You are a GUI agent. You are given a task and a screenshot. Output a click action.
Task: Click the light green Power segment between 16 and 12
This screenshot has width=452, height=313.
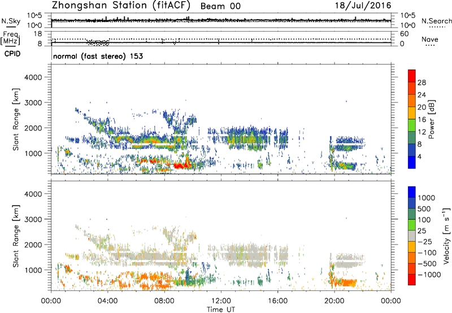[x=412, y=125]
